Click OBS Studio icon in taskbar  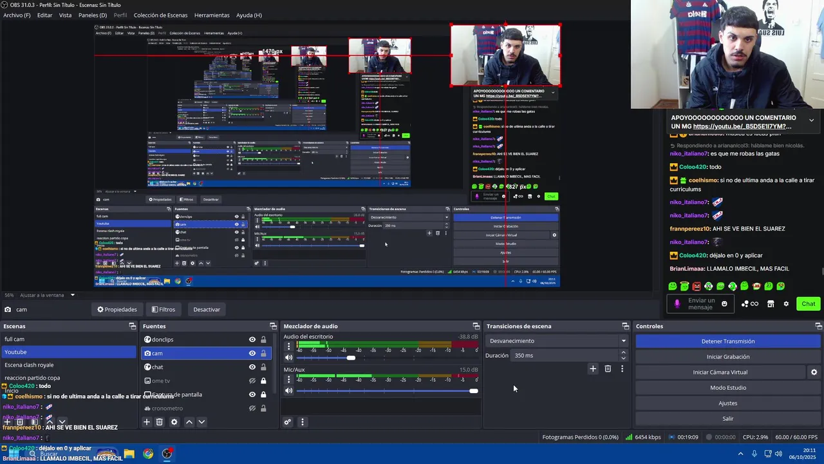pos(167,454)
